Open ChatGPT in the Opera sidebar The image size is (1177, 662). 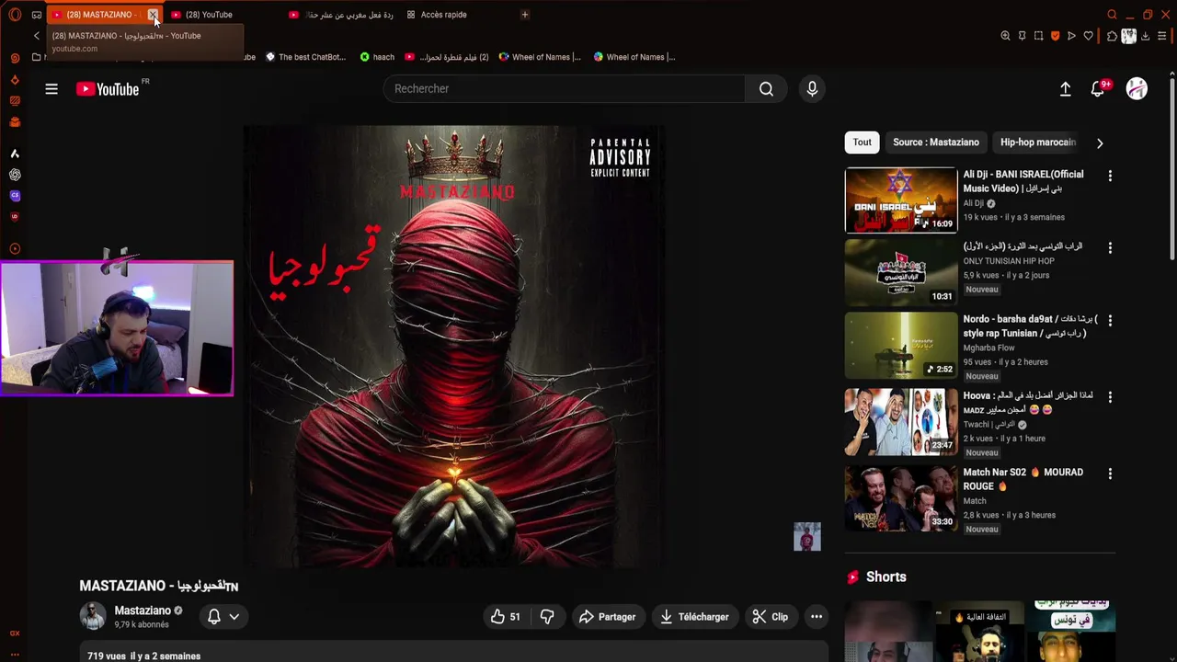[15, 175]
